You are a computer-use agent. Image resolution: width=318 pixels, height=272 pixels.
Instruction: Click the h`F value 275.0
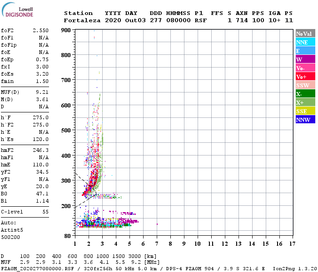coord(40,117)
